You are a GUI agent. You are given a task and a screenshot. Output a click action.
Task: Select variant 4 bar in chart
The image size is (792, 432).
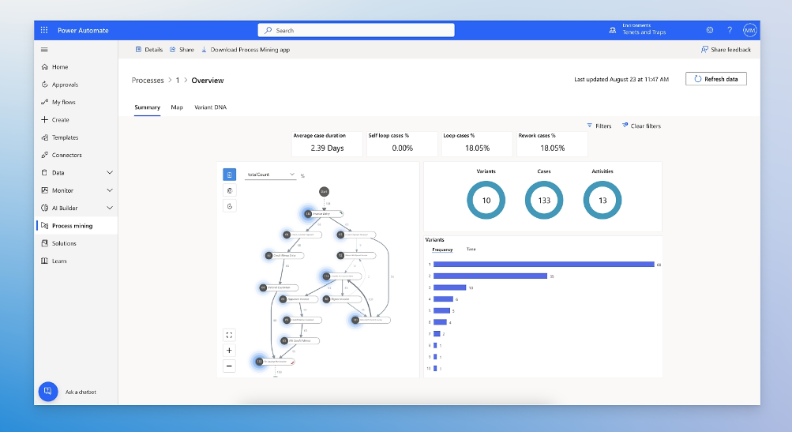(x=443, y=299)
